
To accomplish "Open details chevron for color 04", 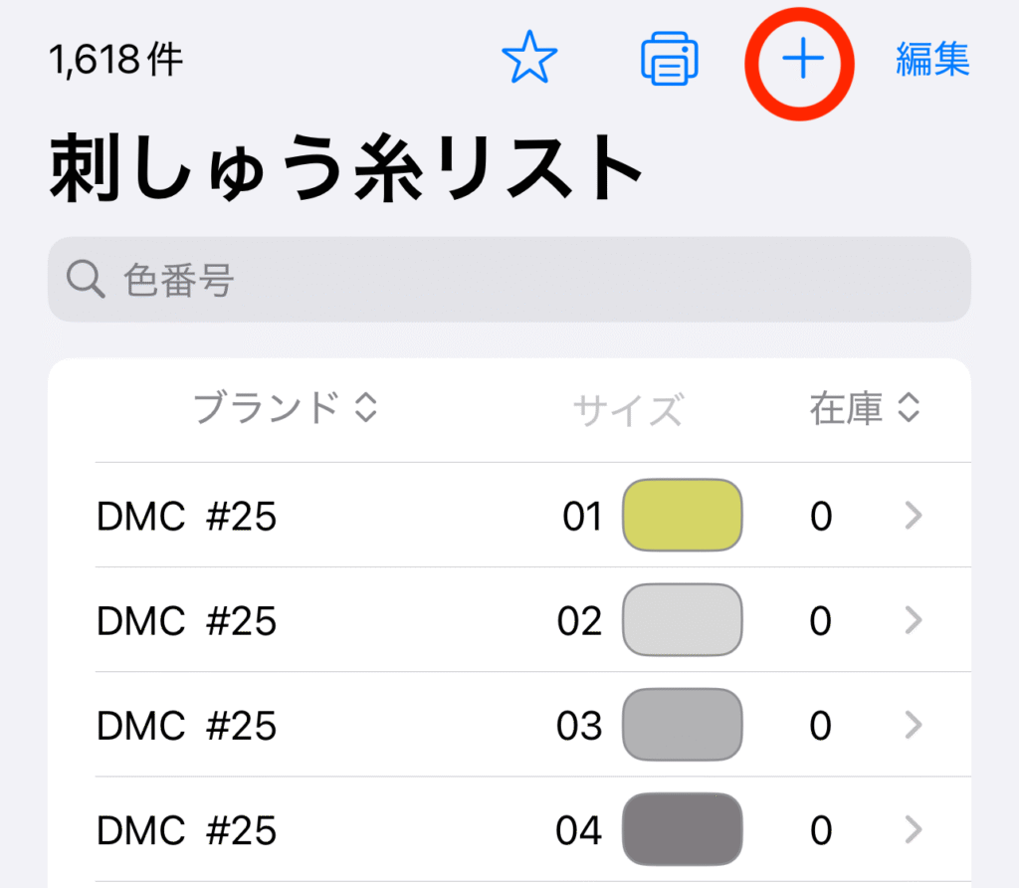I will [914, 829].
